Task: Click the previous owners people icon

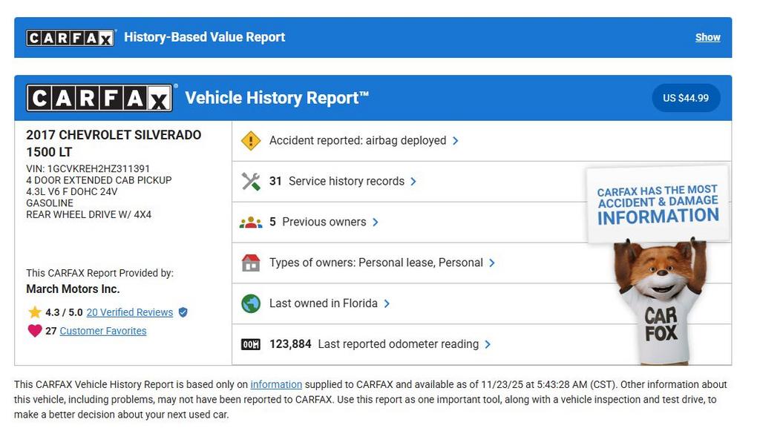Action: click(251, 223)
